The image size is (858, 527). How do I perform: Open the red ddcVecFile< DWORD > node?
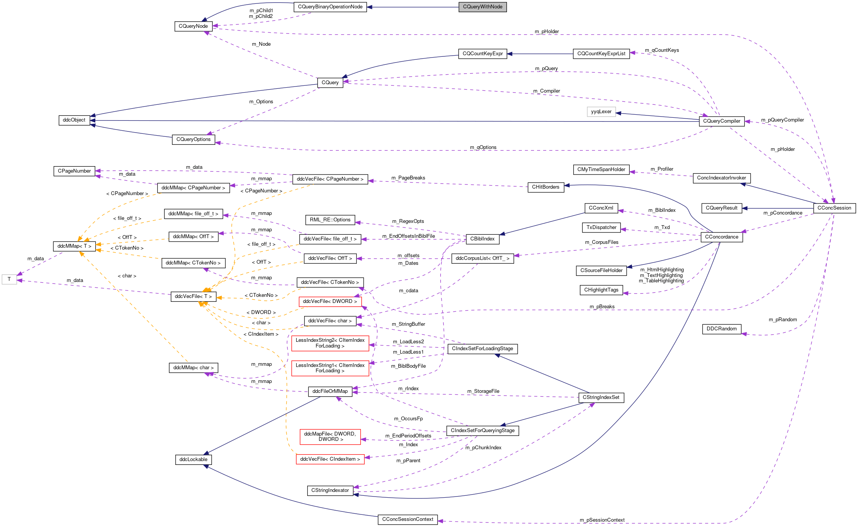point(330,301)
